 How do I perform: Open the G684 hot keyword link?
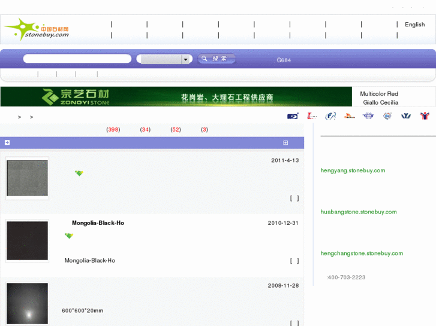(284, 60)
